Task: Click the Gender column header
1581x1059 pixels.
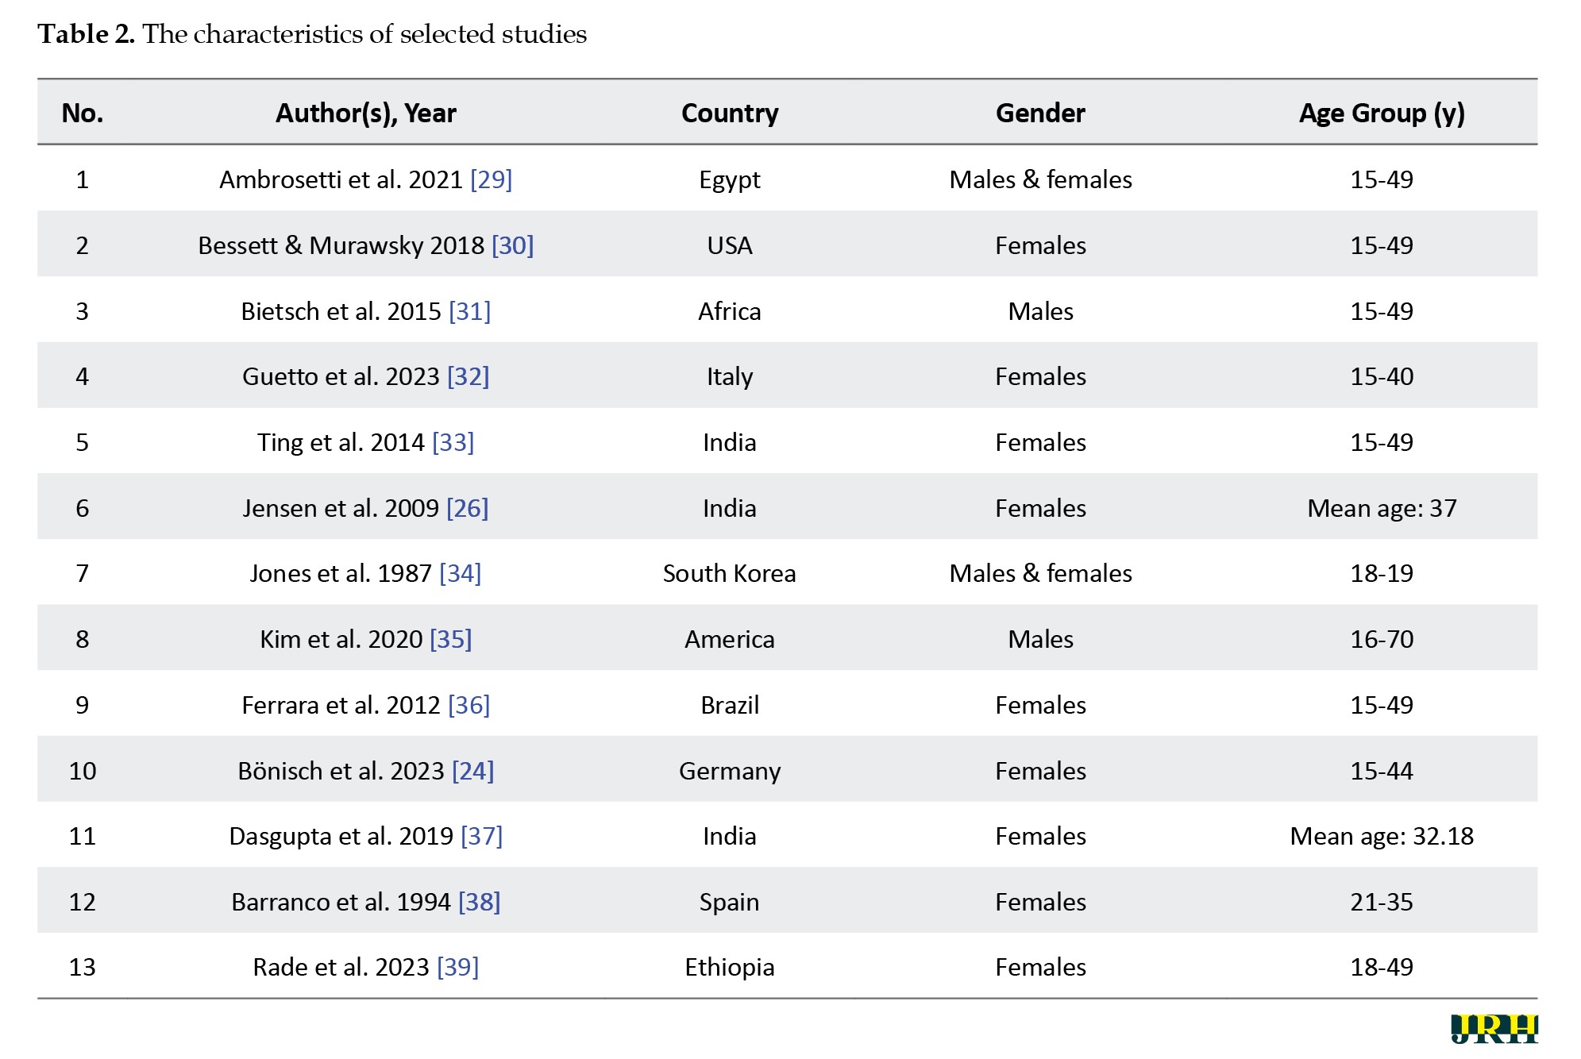Action: (1039, 114)
